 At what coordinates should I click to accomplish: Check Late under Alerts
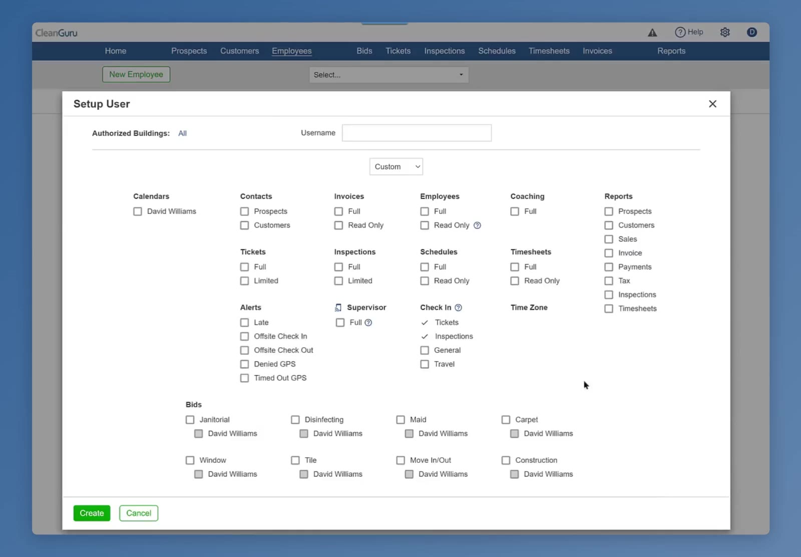coord(244,323)
